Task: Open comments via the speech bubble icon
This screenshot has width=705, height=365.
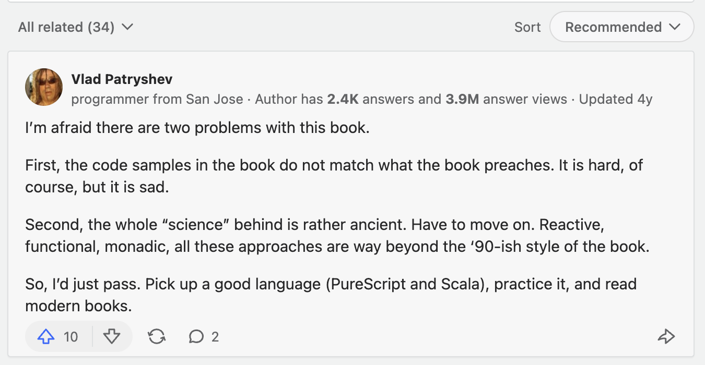Action: pos(196,337)
